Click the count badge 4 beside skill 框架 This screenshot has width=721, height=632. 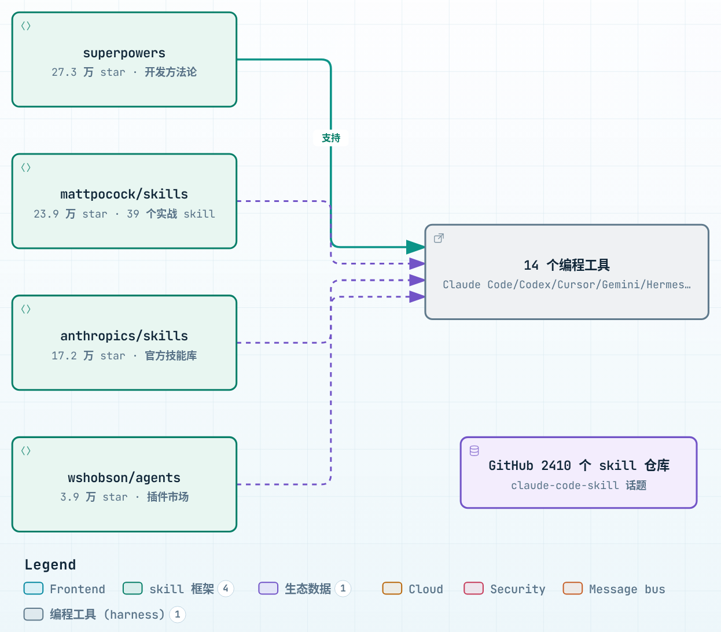point(226,589)
